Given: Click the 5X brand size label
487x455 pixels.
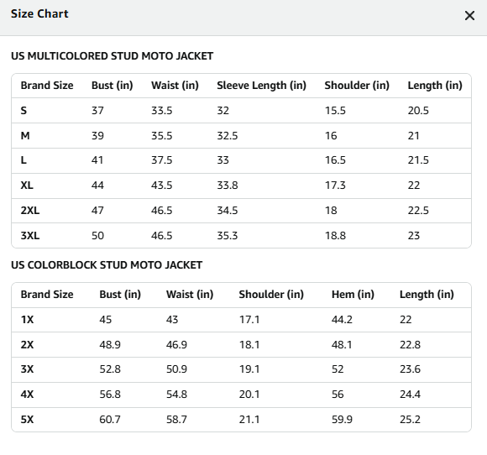Looking at the screenshot, I should coord(27,420).
